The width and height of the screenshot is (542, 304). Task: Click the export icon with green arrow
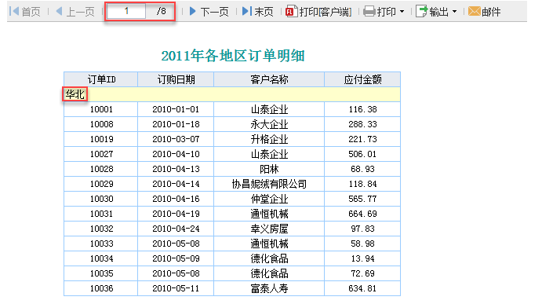[421, 12]
